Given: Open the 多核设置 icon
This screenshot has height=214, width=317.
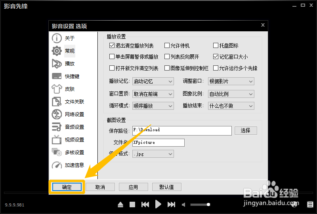Looking at the screenshot, I should click(57, 152).
